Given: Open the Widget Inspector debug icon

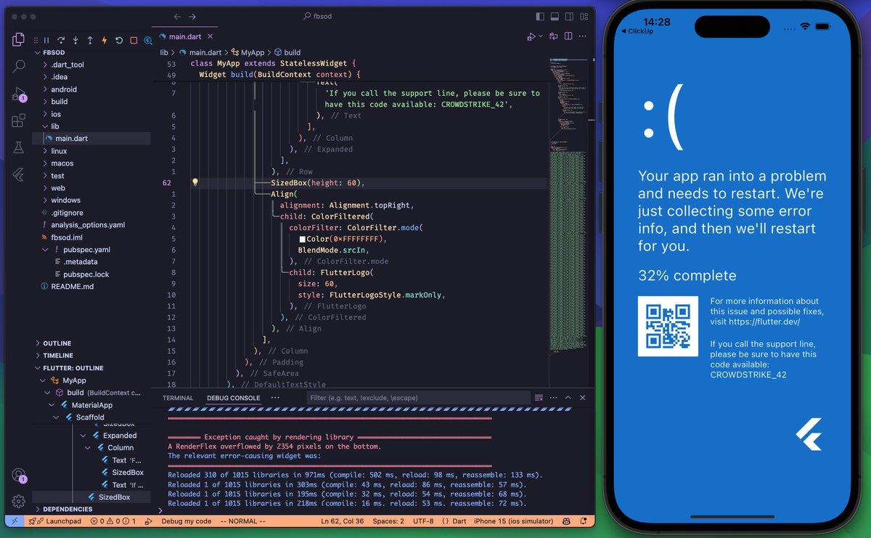Looking at the screenshot, I should 148,41.
